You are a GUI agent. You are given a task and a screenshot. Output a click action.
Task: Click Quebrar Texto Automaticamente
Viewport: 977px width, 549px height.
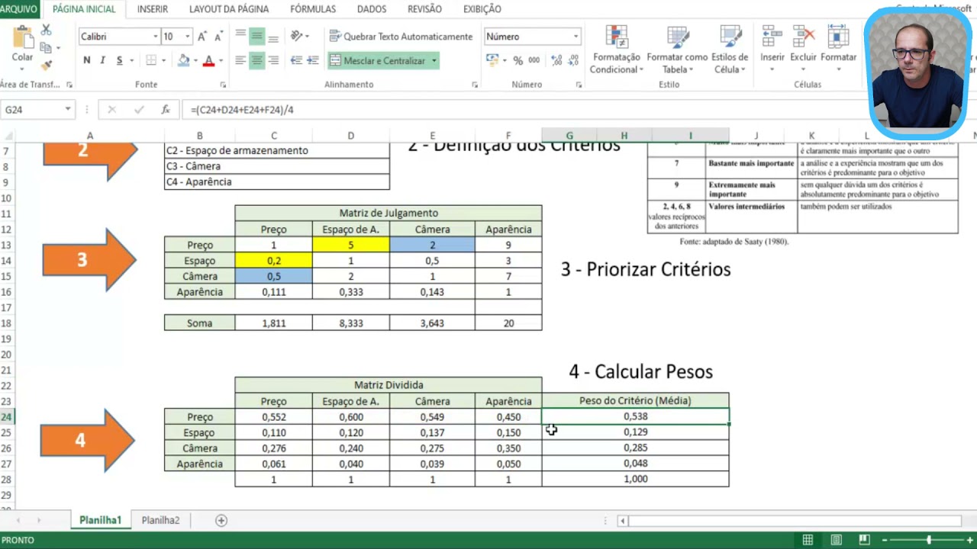click(401, 36)
